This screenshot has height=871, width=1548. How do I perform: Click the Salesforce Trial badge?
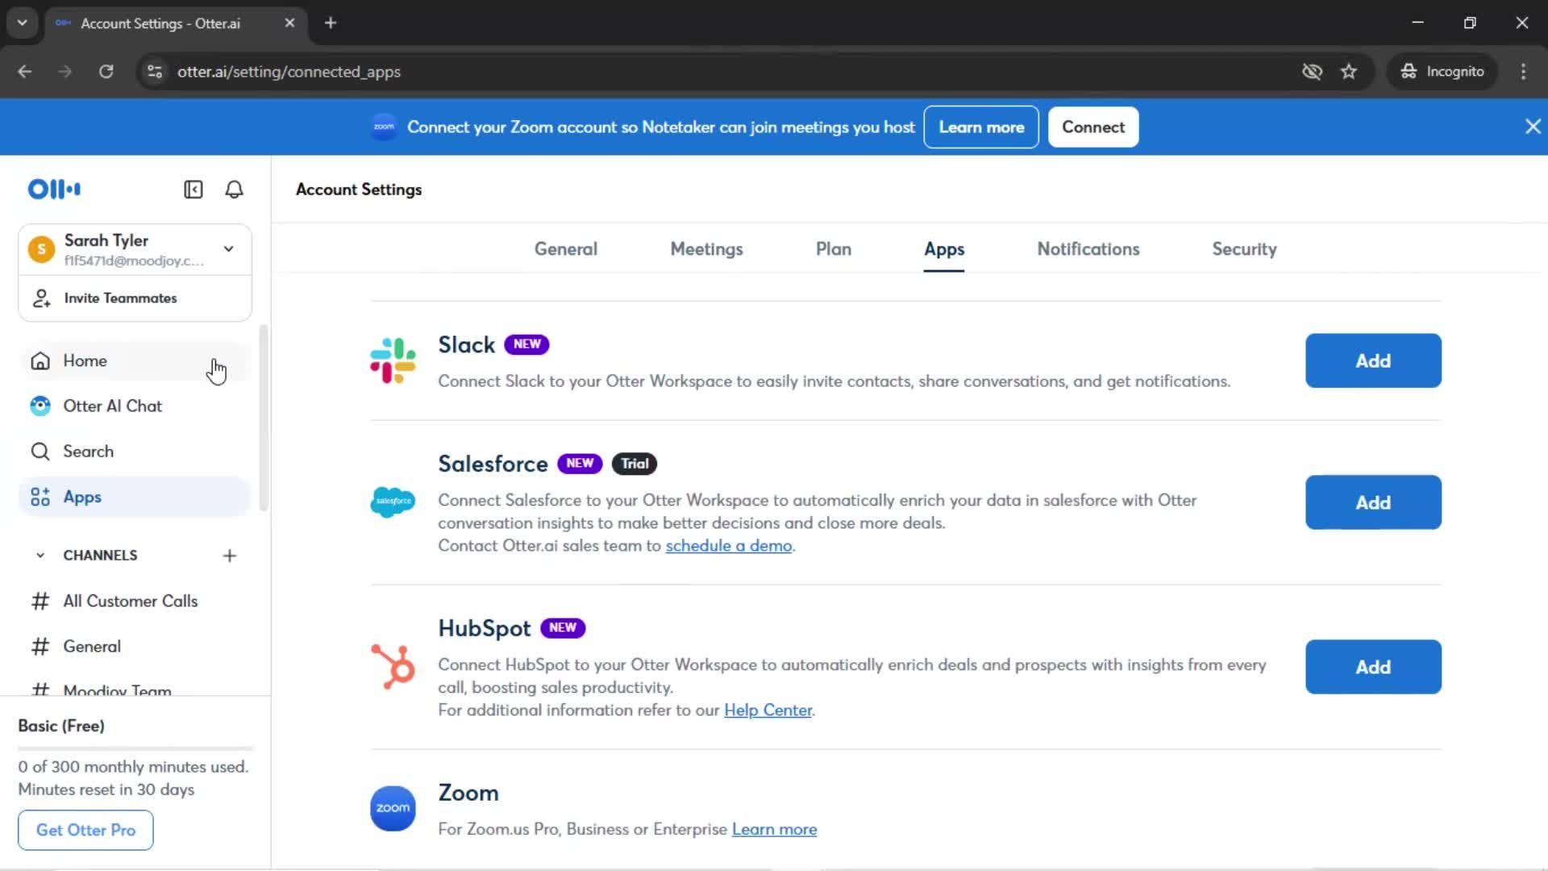pos(635,464)
